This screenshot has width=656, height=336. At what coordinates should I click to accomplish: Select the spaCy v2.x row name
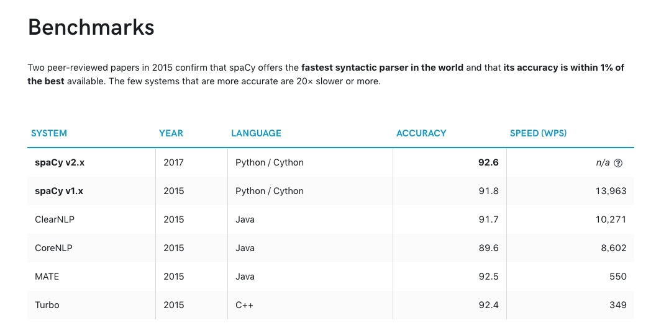pos(58,162)
